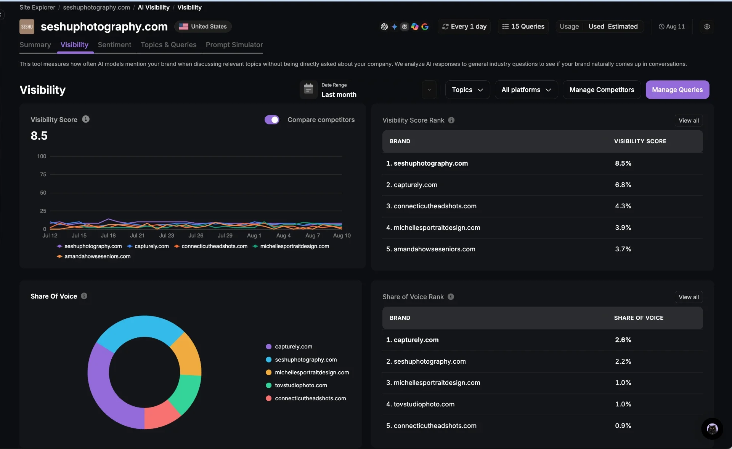Toggle amandahowseseniors.com line in chart legend
The image size is (732, 449).
93,257
